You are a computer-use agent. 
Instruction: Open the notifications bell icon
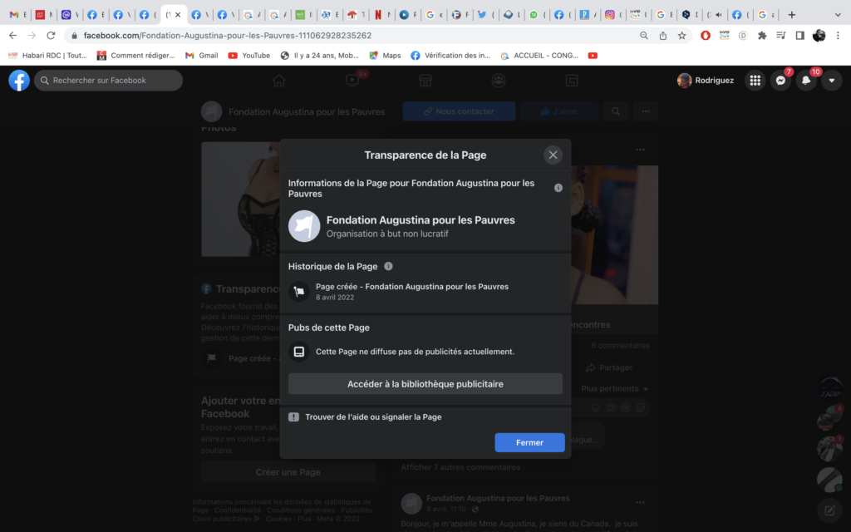click(x=806, y=81)
